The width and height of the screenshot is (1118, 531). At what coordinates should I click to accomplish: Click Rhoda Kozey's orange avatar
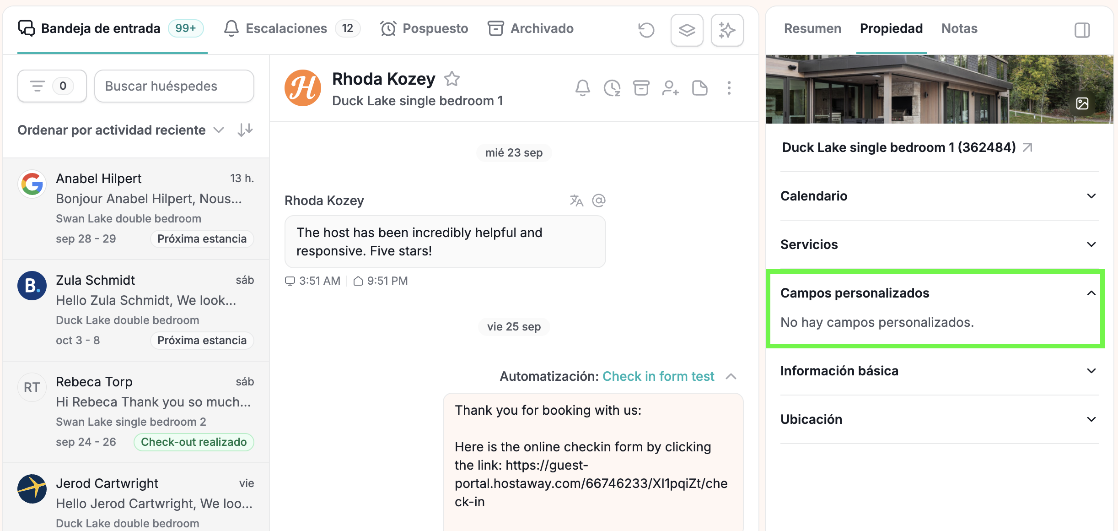[x=303, y=88]
